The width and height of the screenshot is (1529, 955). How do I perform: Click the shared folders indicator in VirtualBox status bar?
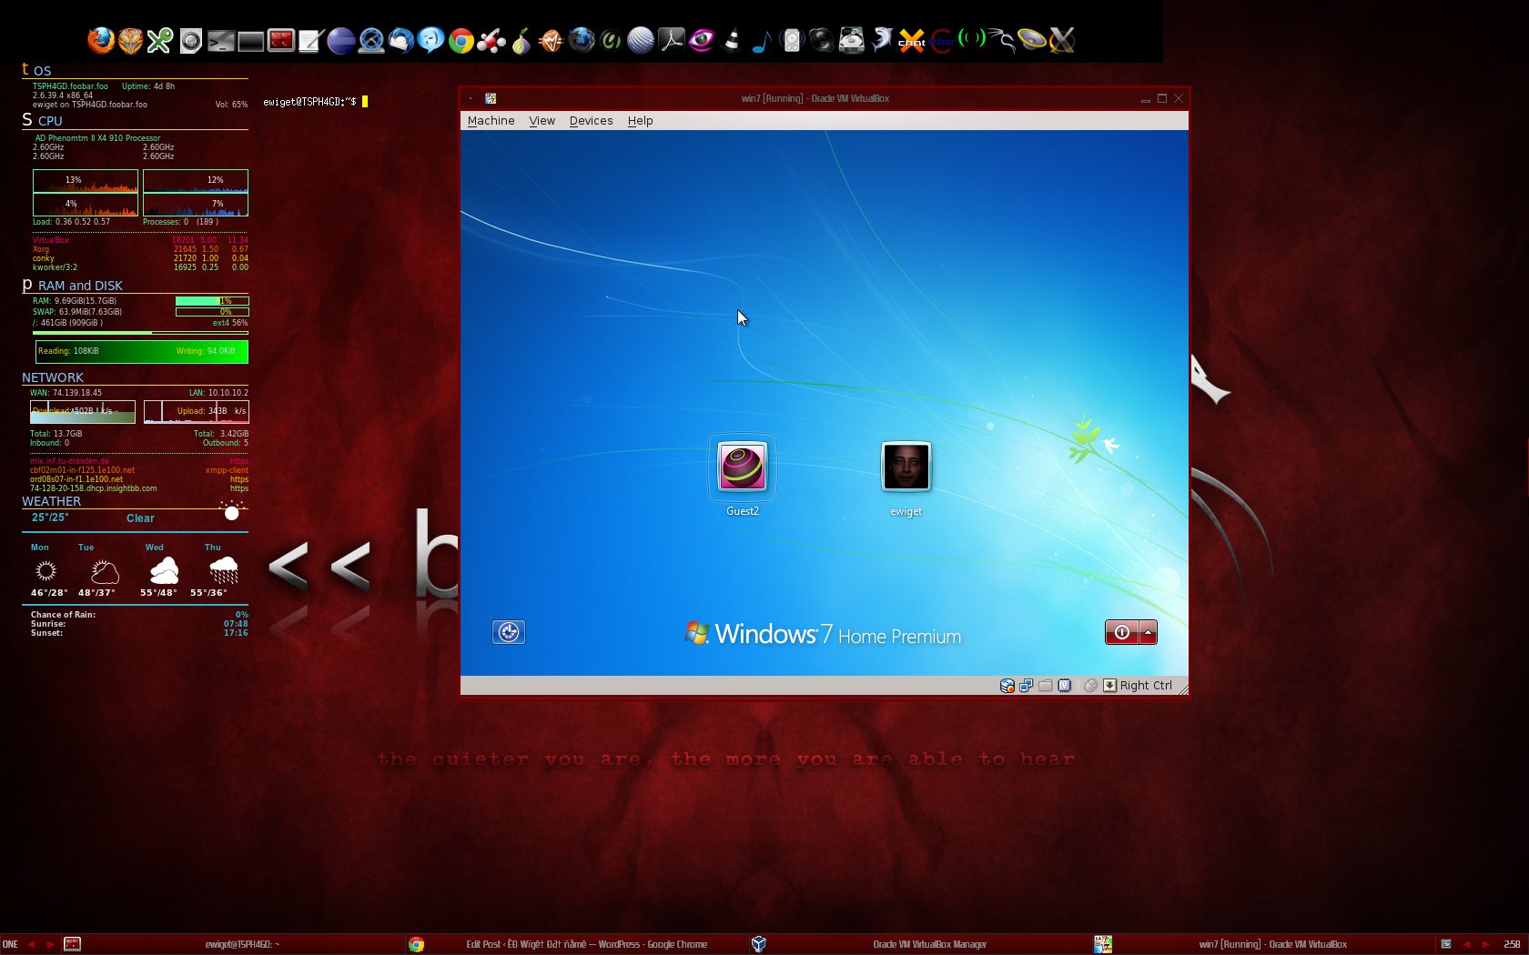(x=1045, y=686)
